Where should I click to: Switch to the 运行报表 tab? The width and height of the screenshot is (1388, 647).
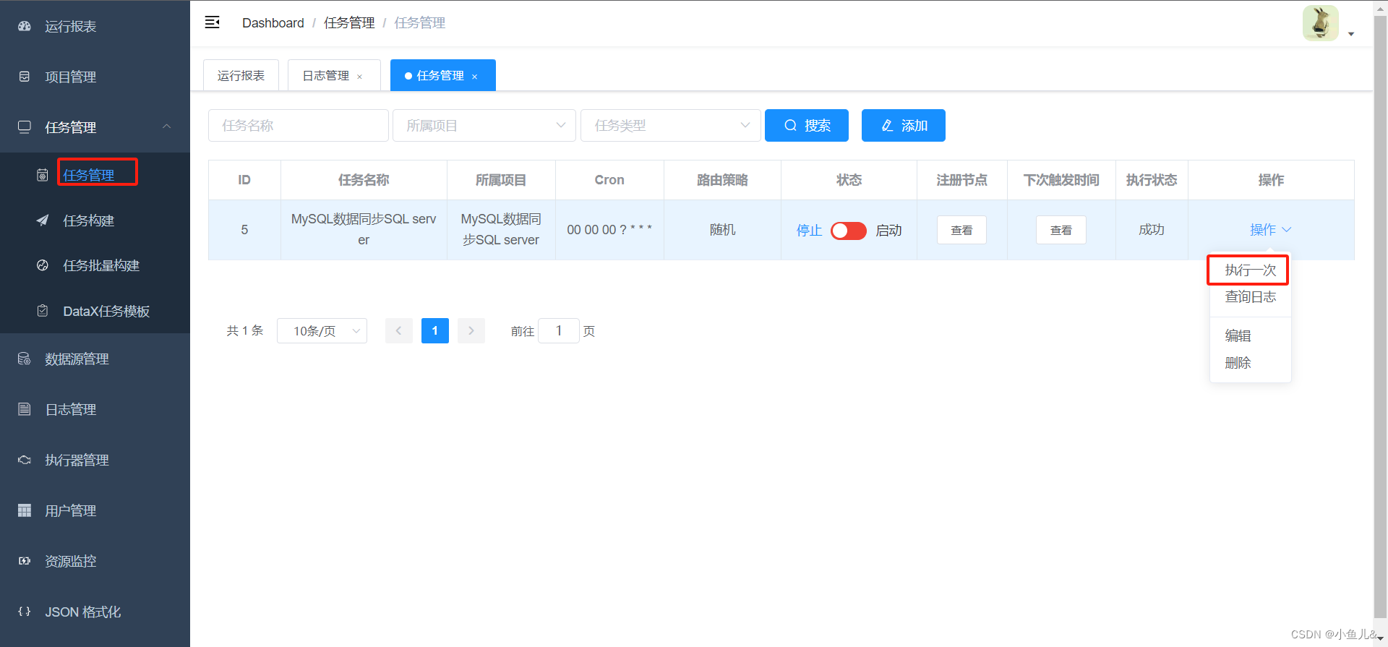coord(241,75)
